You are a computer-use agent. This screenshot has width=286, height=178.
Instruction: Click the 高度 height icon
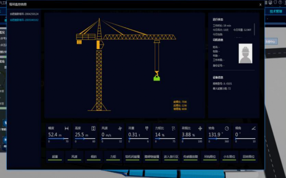click(x=93, y=128)
